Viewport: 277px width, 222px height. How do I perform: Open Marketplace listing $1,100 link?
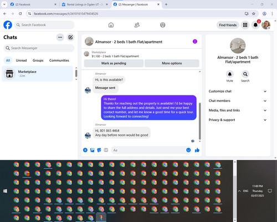(x=115, y=56)
